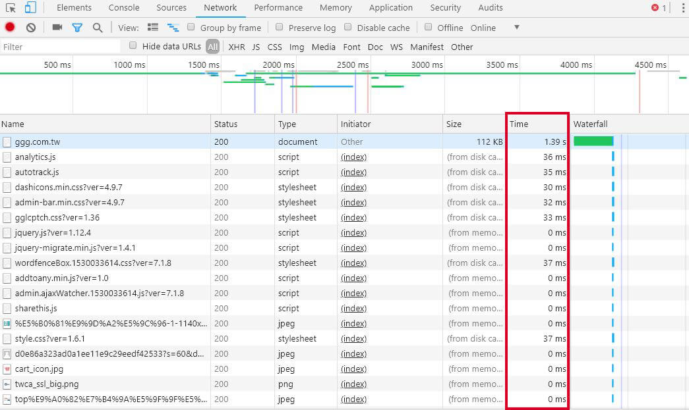Open the DevTools three-dot menu
The width and height of the screenshot is (689, 410).
[x=683, y=8]
